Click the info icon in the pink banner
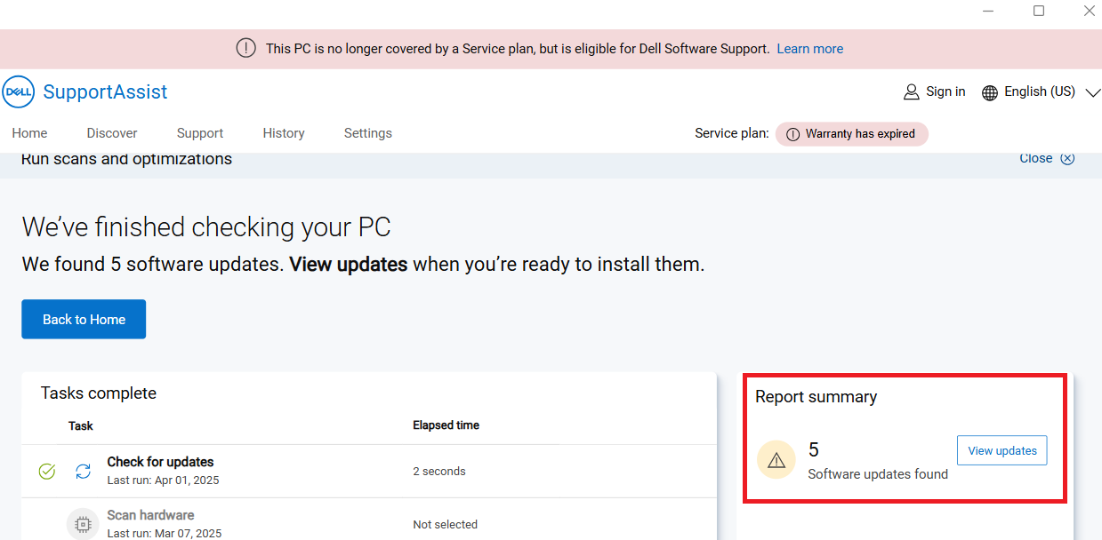This screenshot has height=540, width=1102. click(x=245, y=48)
